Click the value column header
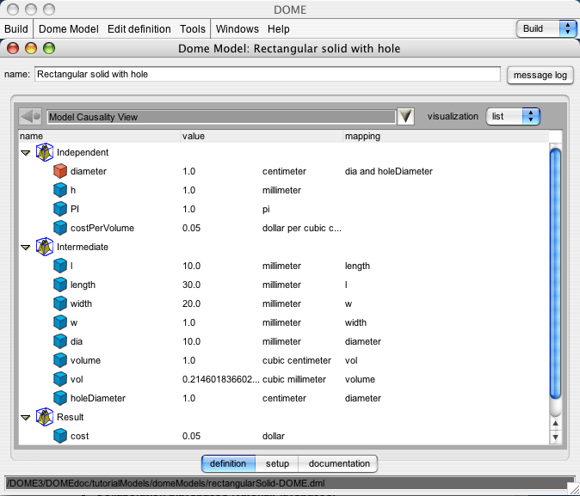This screenshot has height=496, width=580. click(x=262, y=136)
